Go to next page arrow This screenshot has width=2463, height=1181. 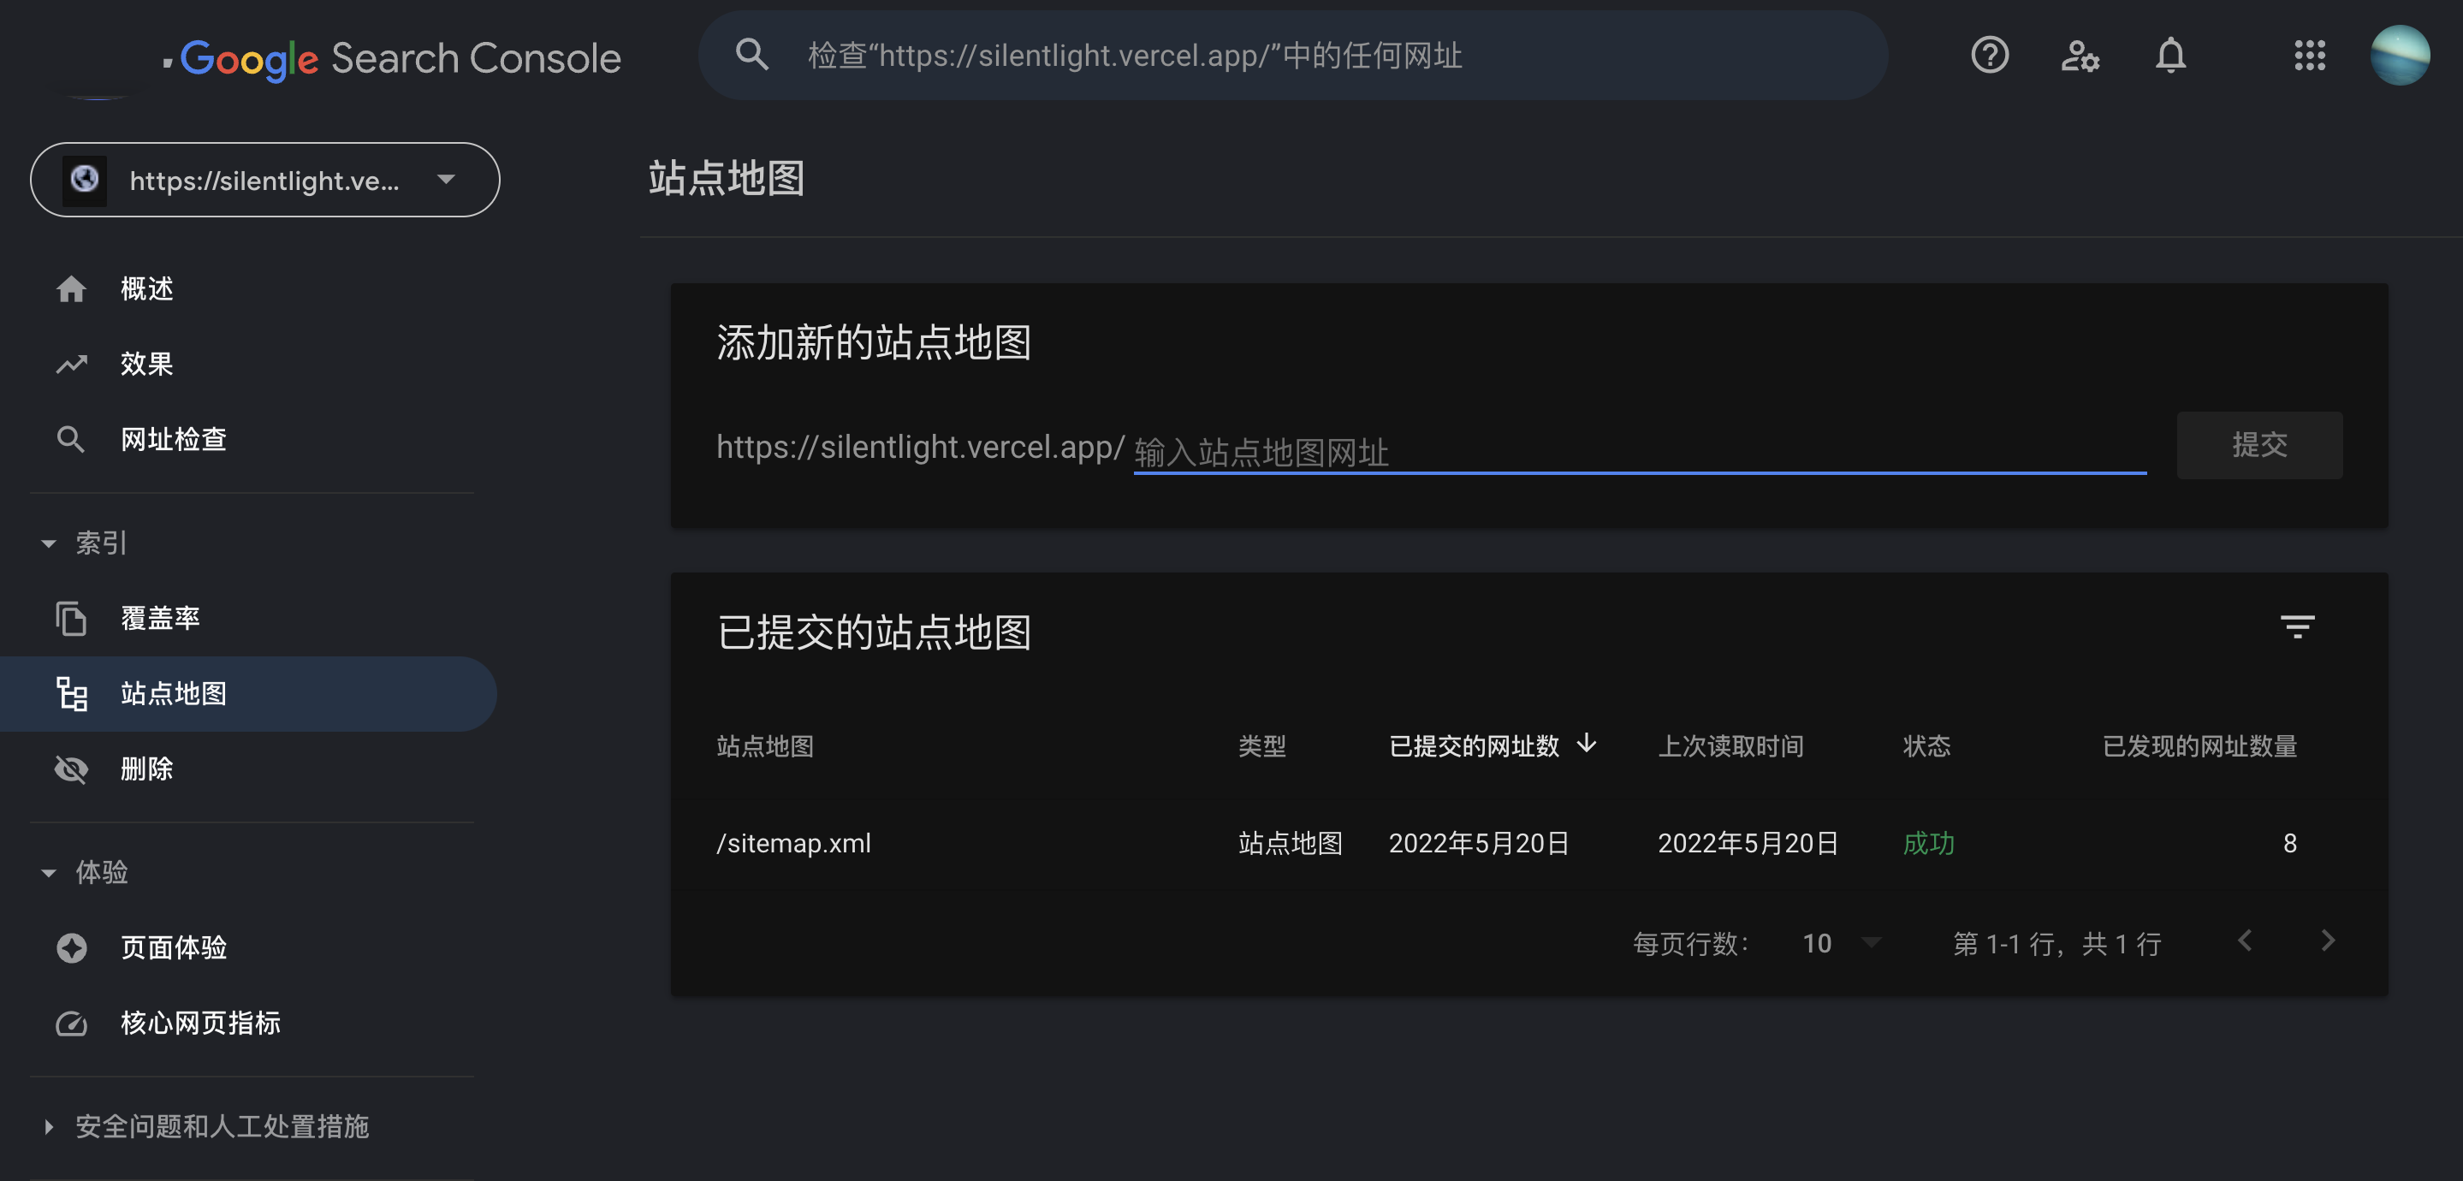2328,941
